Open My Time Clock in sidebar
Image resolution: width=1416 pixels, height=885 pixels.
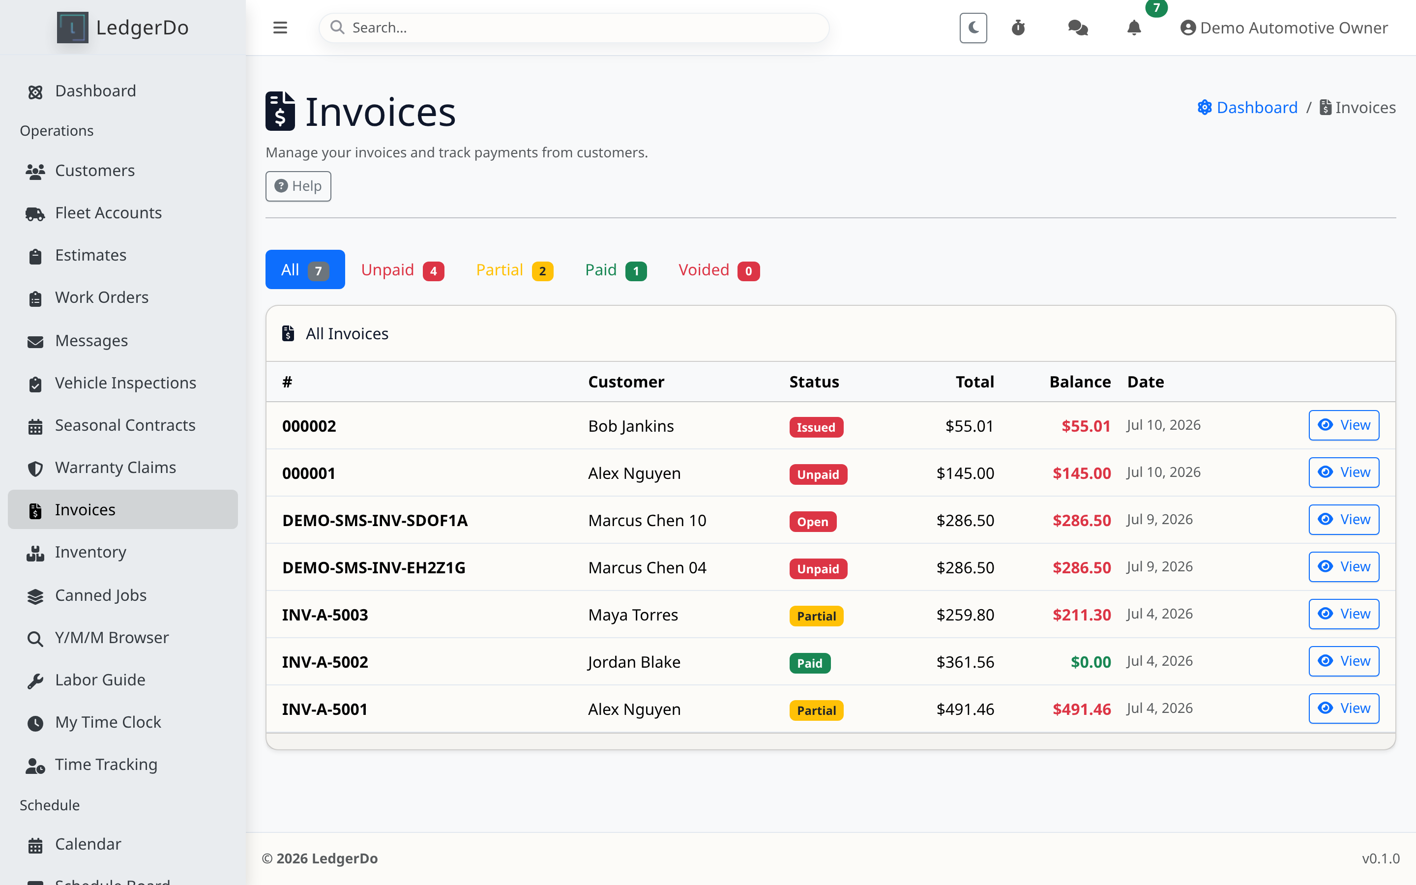(x=123, y=722)
